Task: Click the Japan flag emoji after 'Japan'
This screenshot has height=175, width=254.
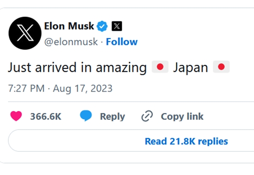Action: 221,67
